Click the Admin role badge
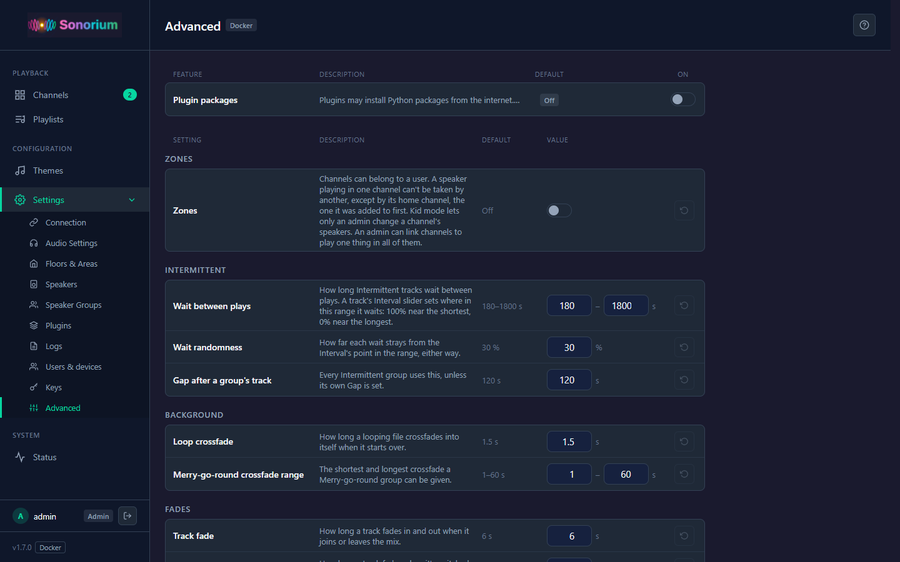This screenshot has width=900, height=562. (98, 516)
